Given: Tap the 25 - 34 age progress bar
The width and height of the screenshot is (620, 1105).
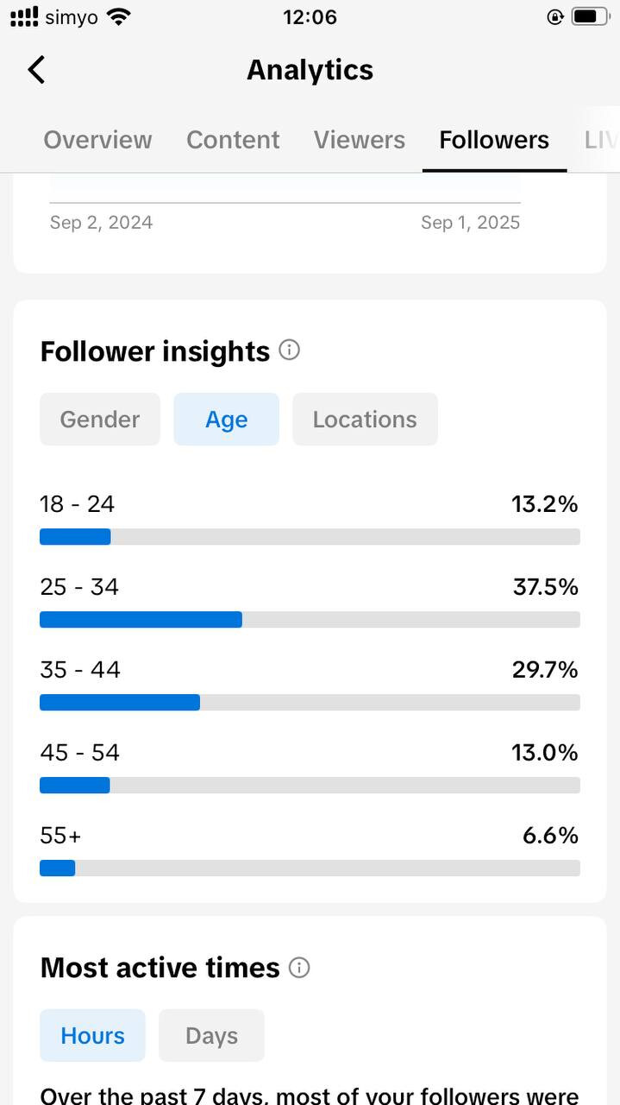Looking at the screenshot, I should (310, 619).
